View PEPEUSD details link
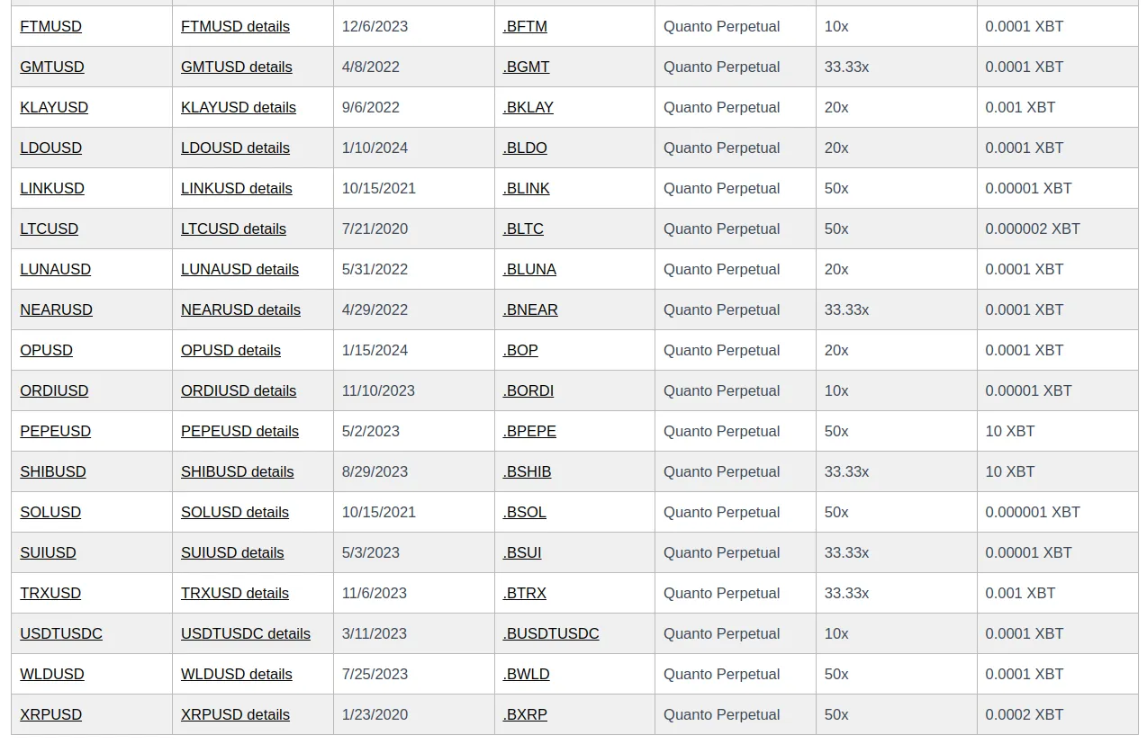The height and width of the screenshot is (744, 1147). point(239,431)
